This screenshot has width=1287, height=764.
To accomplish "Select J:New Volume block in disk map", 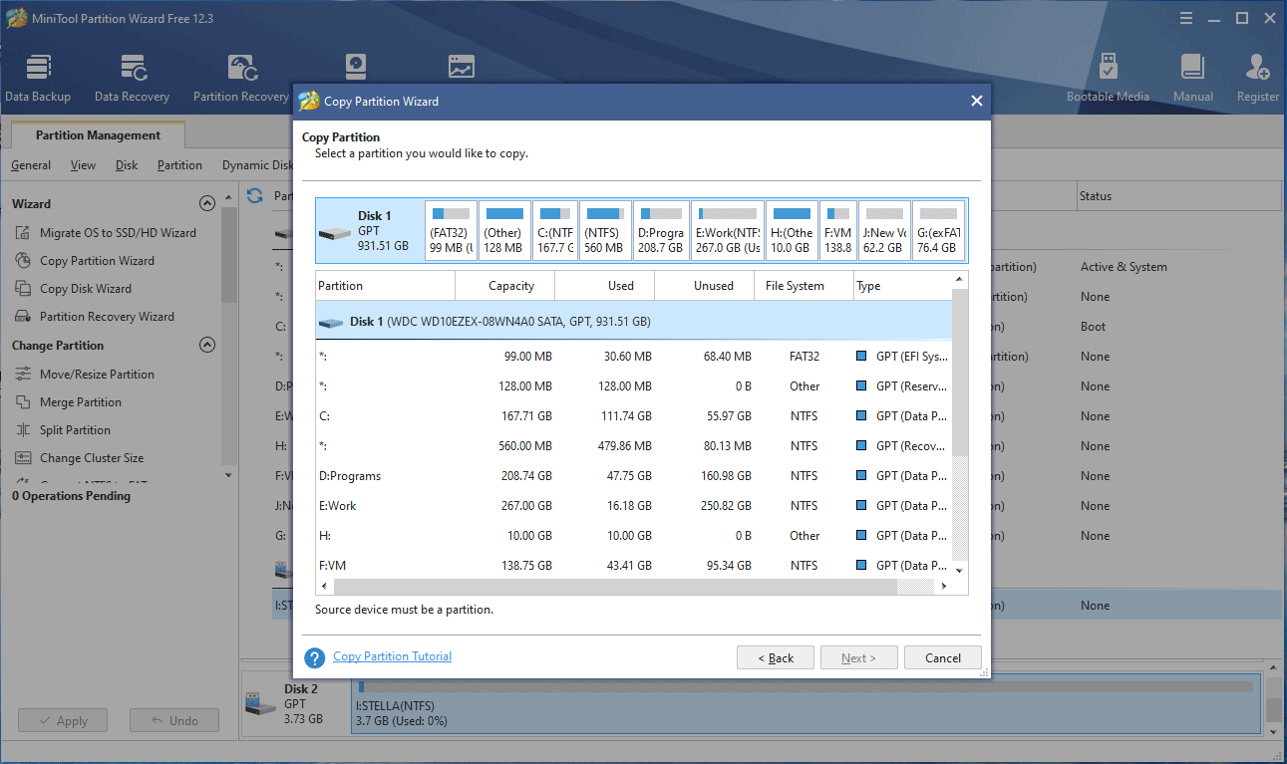I will coord(884,231).
